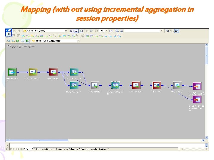214x160 pixels.
Task: Select the AGGTRANS aggregator transformation
Action: 95,85
